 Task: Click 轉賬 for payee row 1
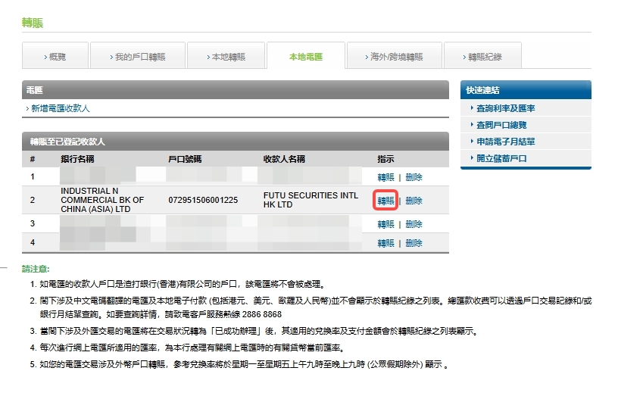385,177
